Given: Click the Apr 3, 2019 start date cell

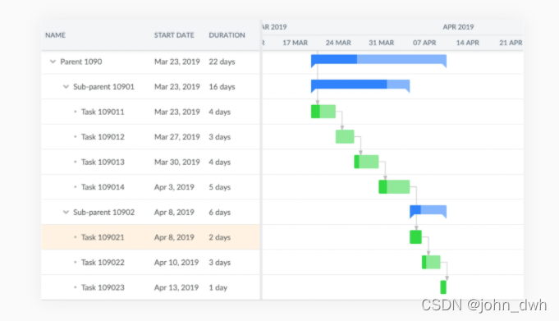Looking at the screenshot, I should 174,187.
